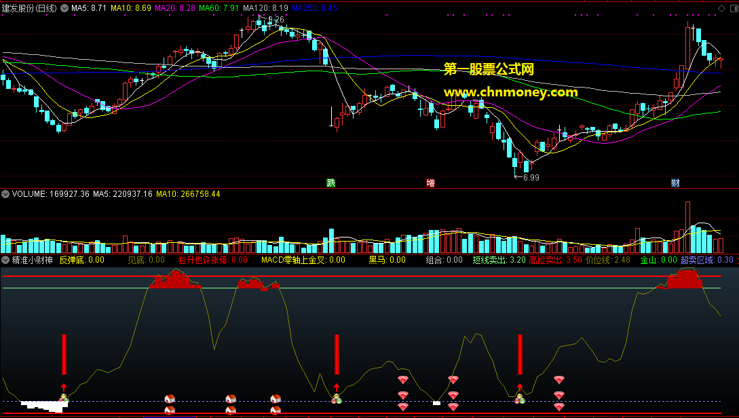Select the MA20: 8.28 label
The image size is (739, 418).
pyautogui.click(x=175, y=8)
